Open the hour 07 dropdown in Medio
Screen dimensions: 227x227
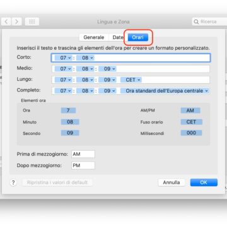pos(63,69)
